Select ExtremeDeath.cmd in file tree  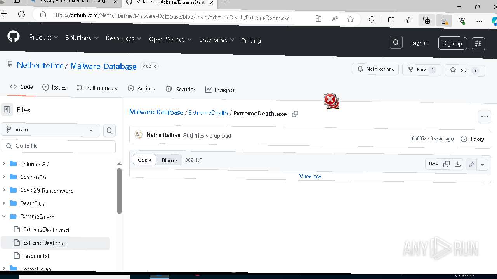tap(46, 229)
